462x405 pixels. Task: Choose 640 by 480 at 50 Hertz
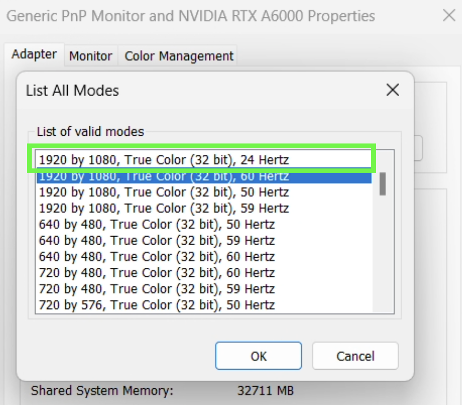(157, 225)
